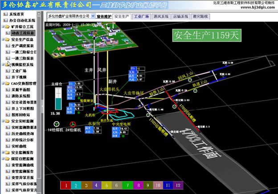Click the fan symbol beside 轨道上山
Viewport: 278px width, 194px height.
click(195, 91)
